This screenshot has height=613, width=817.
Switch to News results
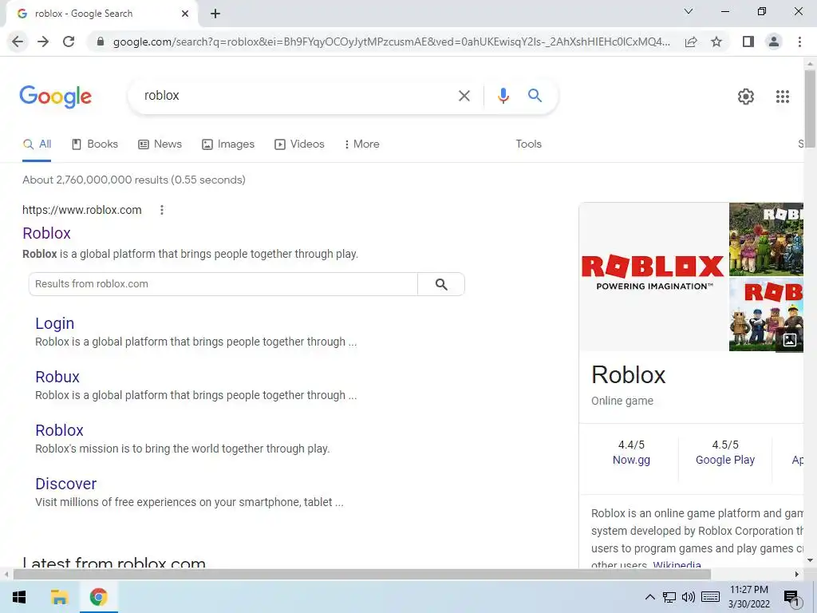click(160, 144)
